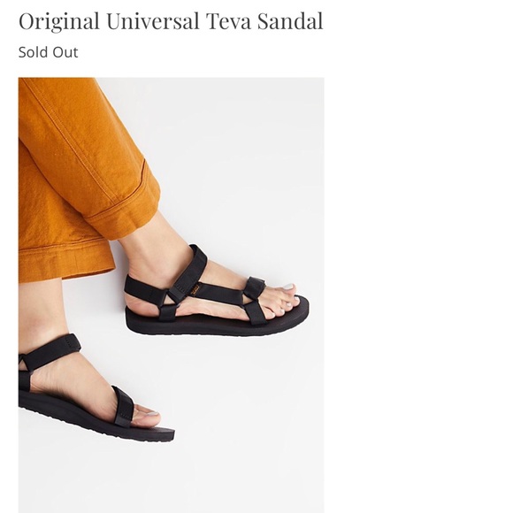Click the lower sandal's ankle strap

pos(50,352)
